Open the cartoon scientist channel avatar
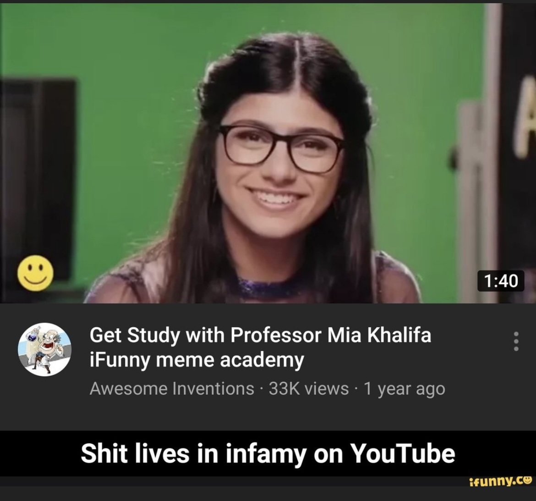 pyautogui.click(x=44, y=349)
